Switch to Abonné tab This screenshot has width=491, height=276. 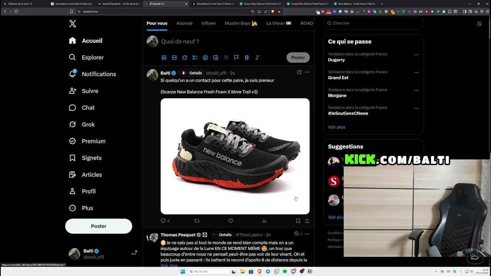185,23
